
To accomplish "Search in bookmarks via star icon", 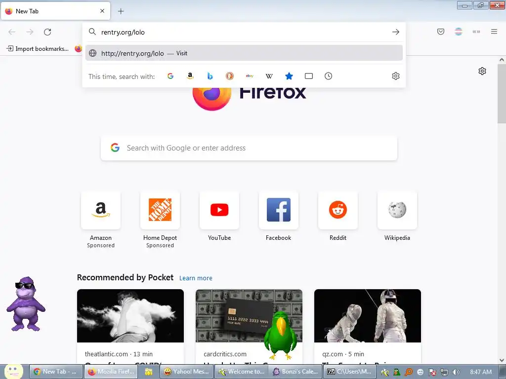I will click(289, 76).
